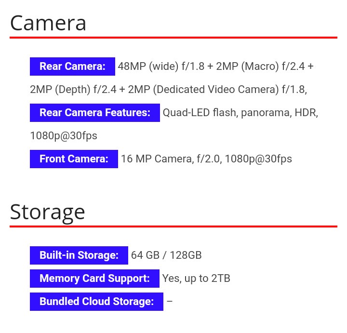
Task: Select the Rear Camera label
Action: [72, 67]
